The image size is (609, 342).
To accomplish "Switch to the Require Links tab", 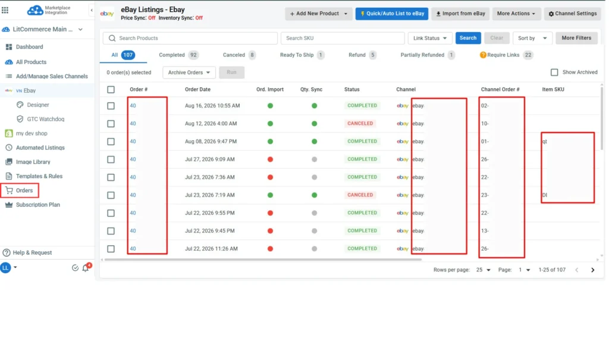I will pyautogui.click(x=507, y=55).
